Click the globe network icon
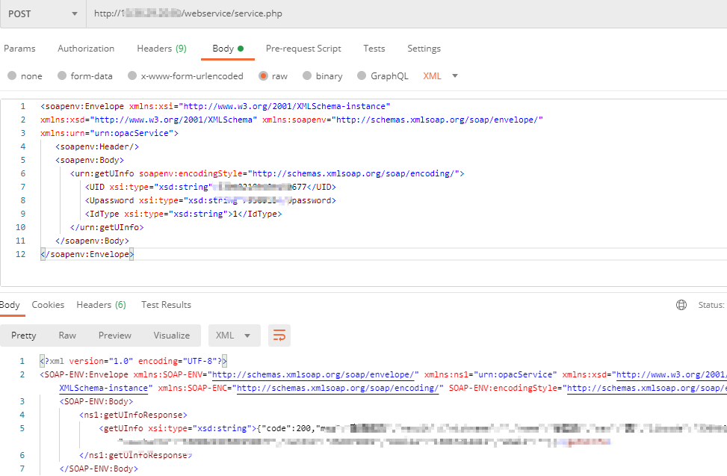Image resolution: width=727 pixels, height=476 pixels. tap(681, 305)
